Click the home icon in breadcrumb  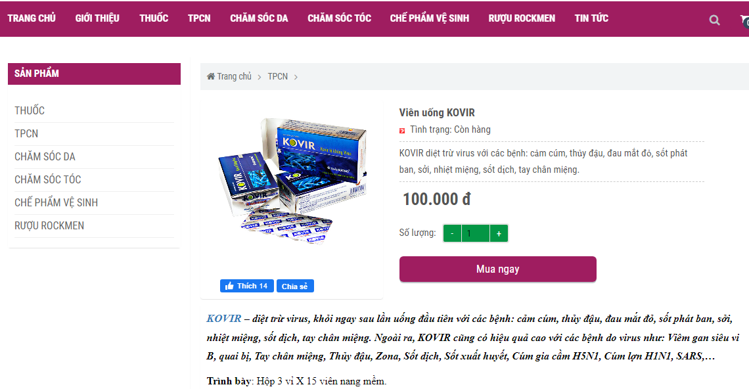point(211,76)
